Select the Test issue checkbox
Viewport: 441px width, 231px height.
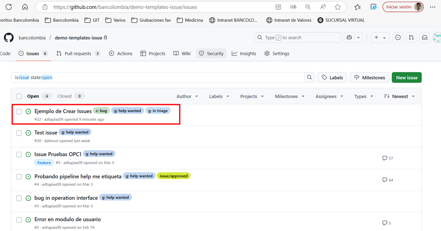tap(19, 133)
